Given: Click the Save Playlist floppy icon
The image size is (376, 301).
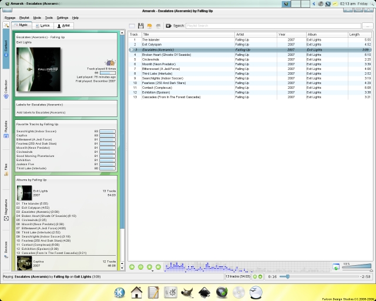Looking at the screenshot, I should tap(141, 26).
